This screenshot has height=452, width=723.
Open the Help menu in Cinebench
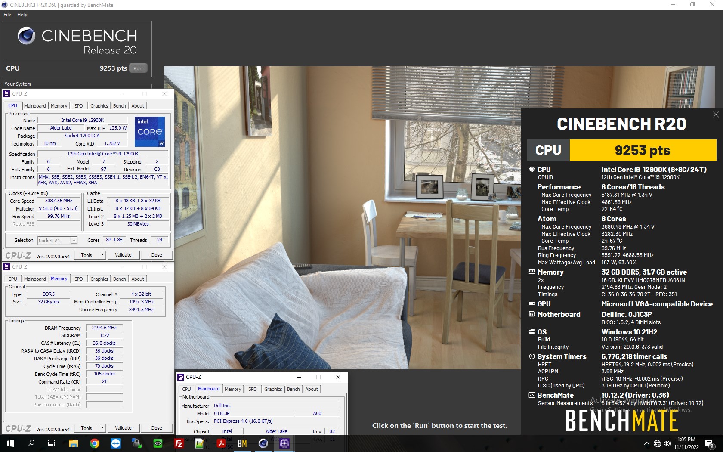click(x=22, y=15)
